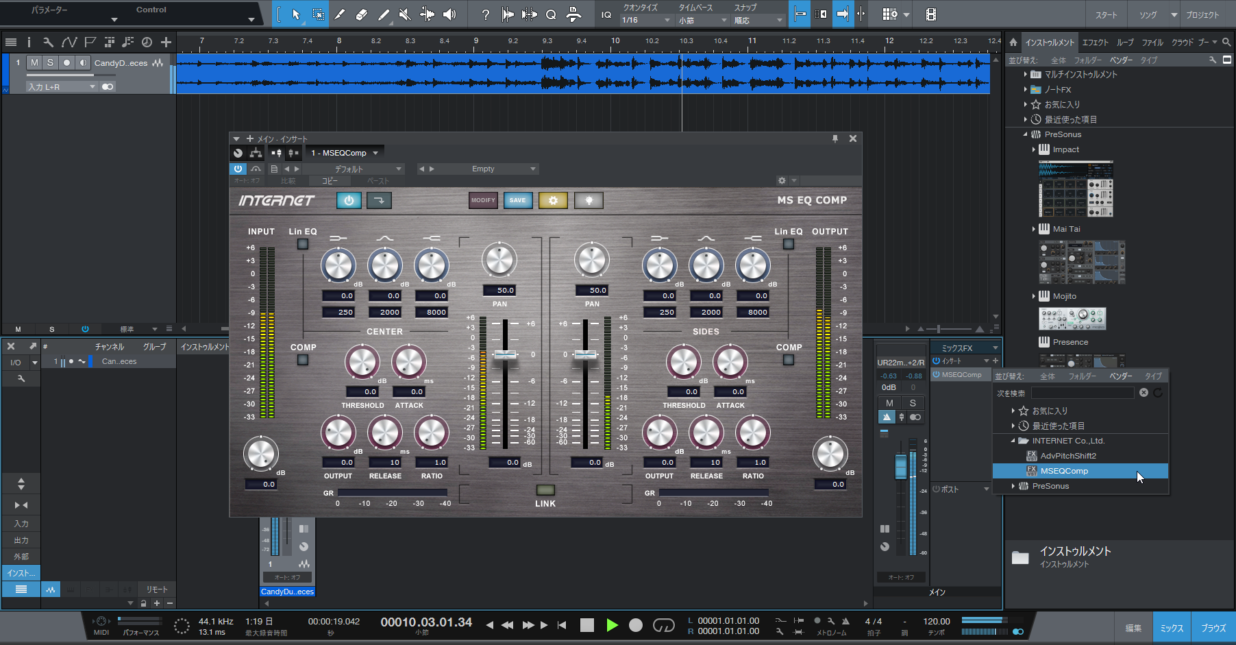Expand the Impact instrument entry

click(1034, 149)
